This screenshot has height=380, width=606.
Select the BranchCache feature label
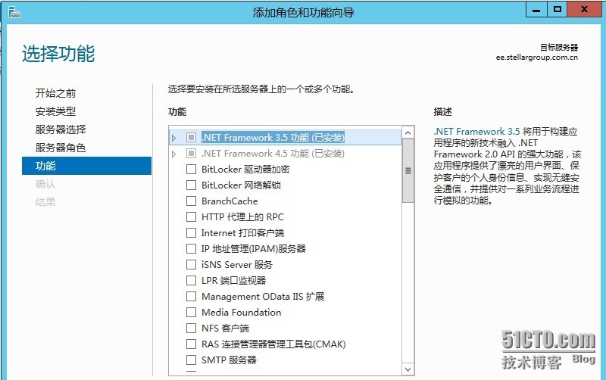[x=230, y=201]
